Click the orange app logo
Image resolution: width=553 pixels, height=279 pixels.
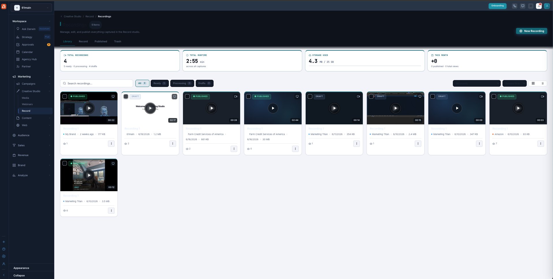point(4,7)
